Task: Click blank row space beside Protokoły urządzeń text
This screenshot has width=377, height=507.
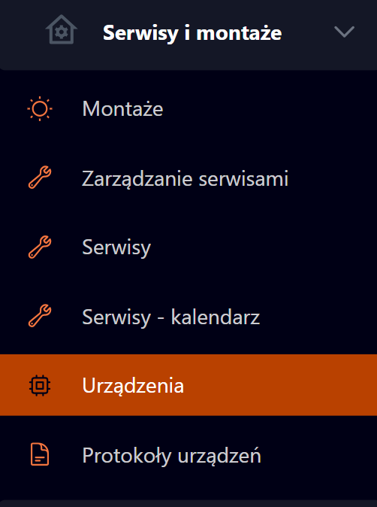Action: pyautogui.click(x=318, y=455)
